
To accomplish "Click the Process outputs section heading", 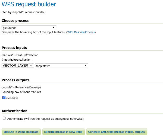I will [15, 80].
